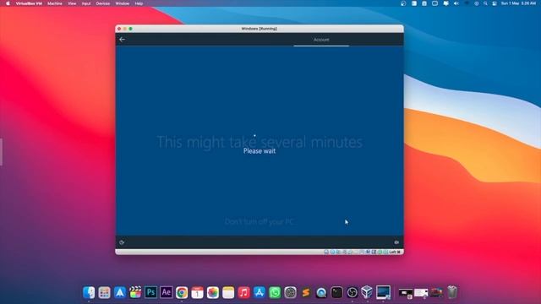Open Sublime Text from the Dock
Screen dimensions: 541x304
coord(306,292)
